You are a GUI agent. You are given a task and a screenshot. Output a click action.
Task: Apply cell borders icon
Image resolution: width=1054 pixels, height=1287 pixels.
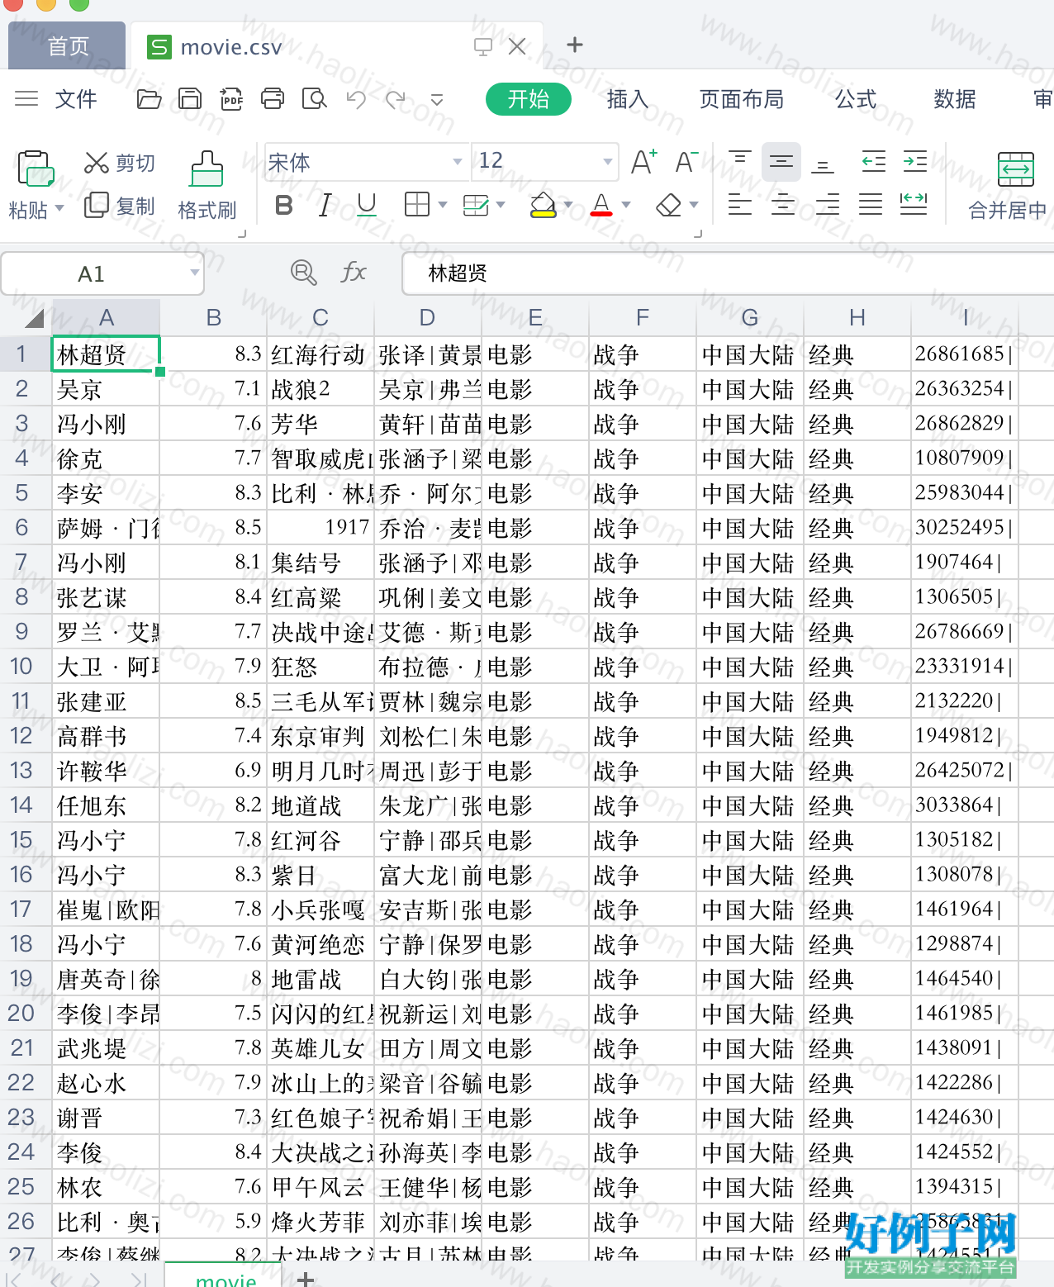417,204
